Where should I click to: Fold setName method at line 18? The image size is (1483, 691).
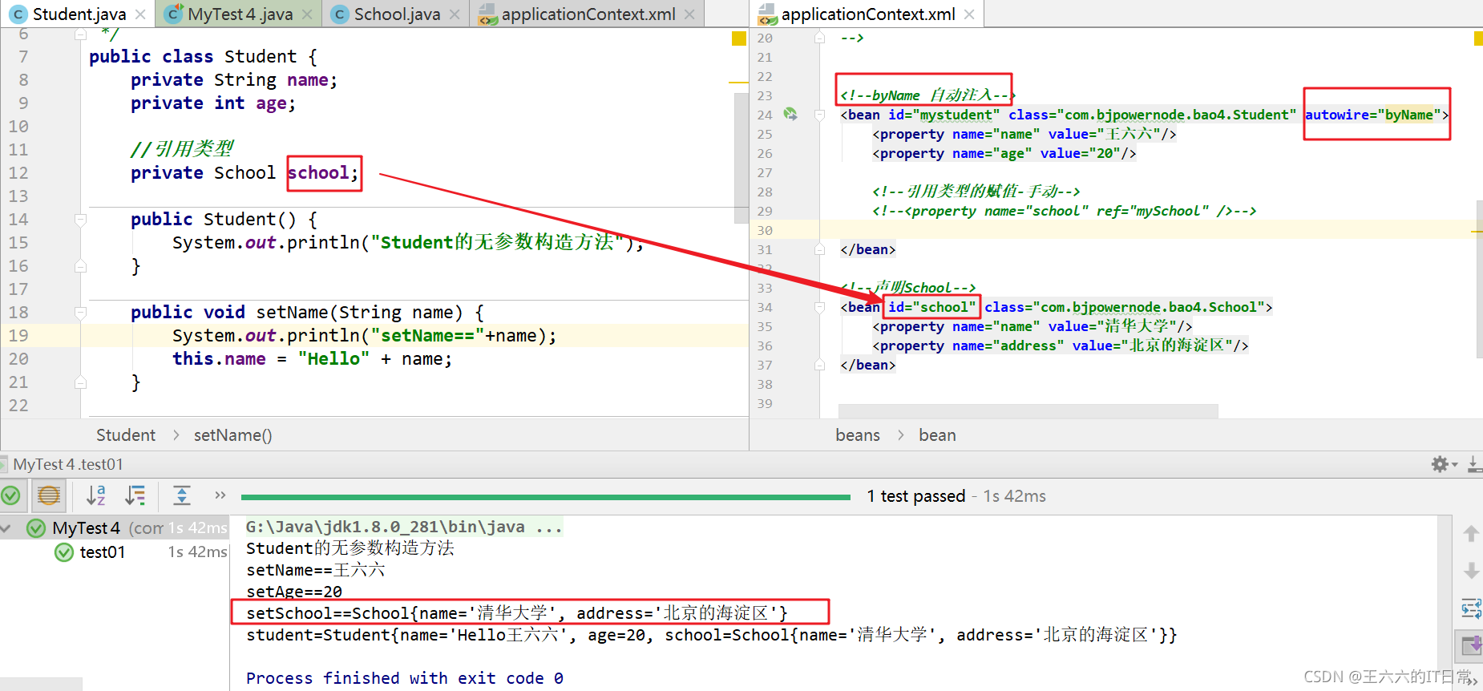80,313
